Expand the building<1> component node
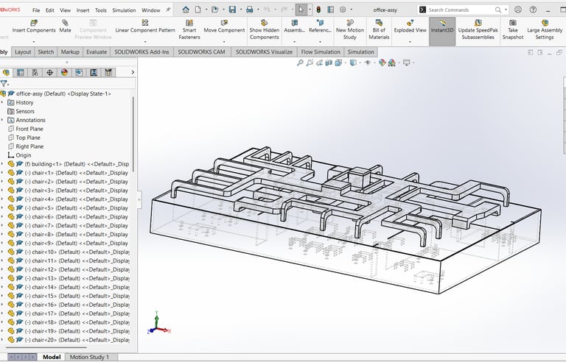This screenshot has height=362, width=566. [x=2, y=164]
